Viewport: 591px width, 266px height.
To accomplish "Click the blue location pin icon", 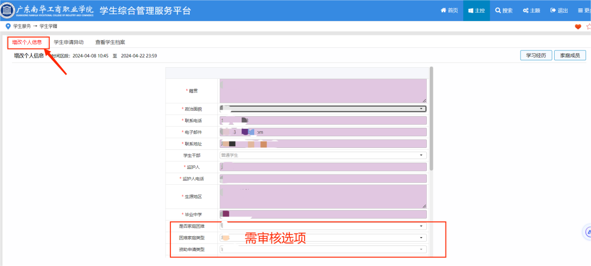I will (7, 27).
